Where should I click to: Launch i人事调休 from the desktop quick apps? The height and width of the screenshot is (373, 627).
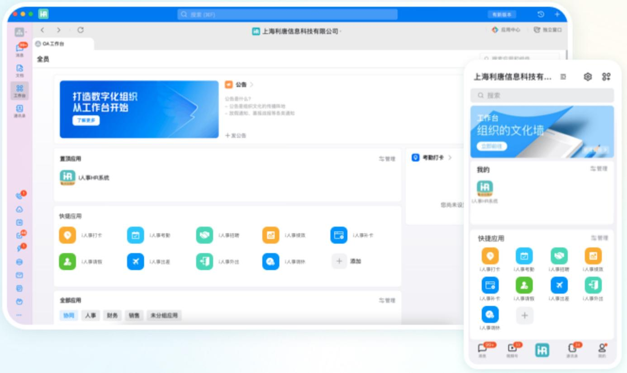[x=271, y=261]
